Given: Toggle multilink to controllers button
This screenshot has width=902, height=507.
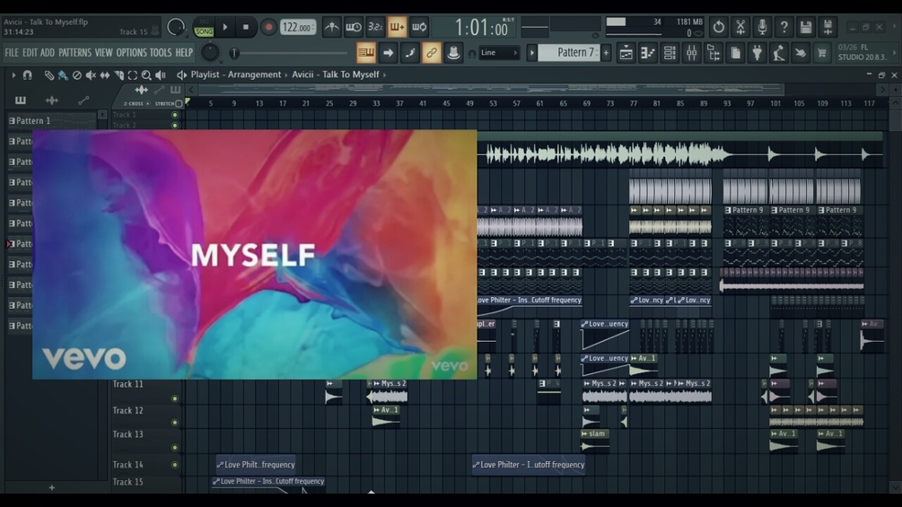Looking at the screenshot, I should (x=453, y=53).
